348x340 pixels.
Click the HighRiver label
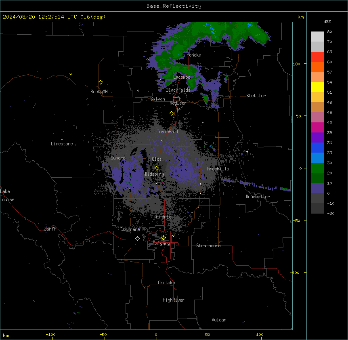174,300
